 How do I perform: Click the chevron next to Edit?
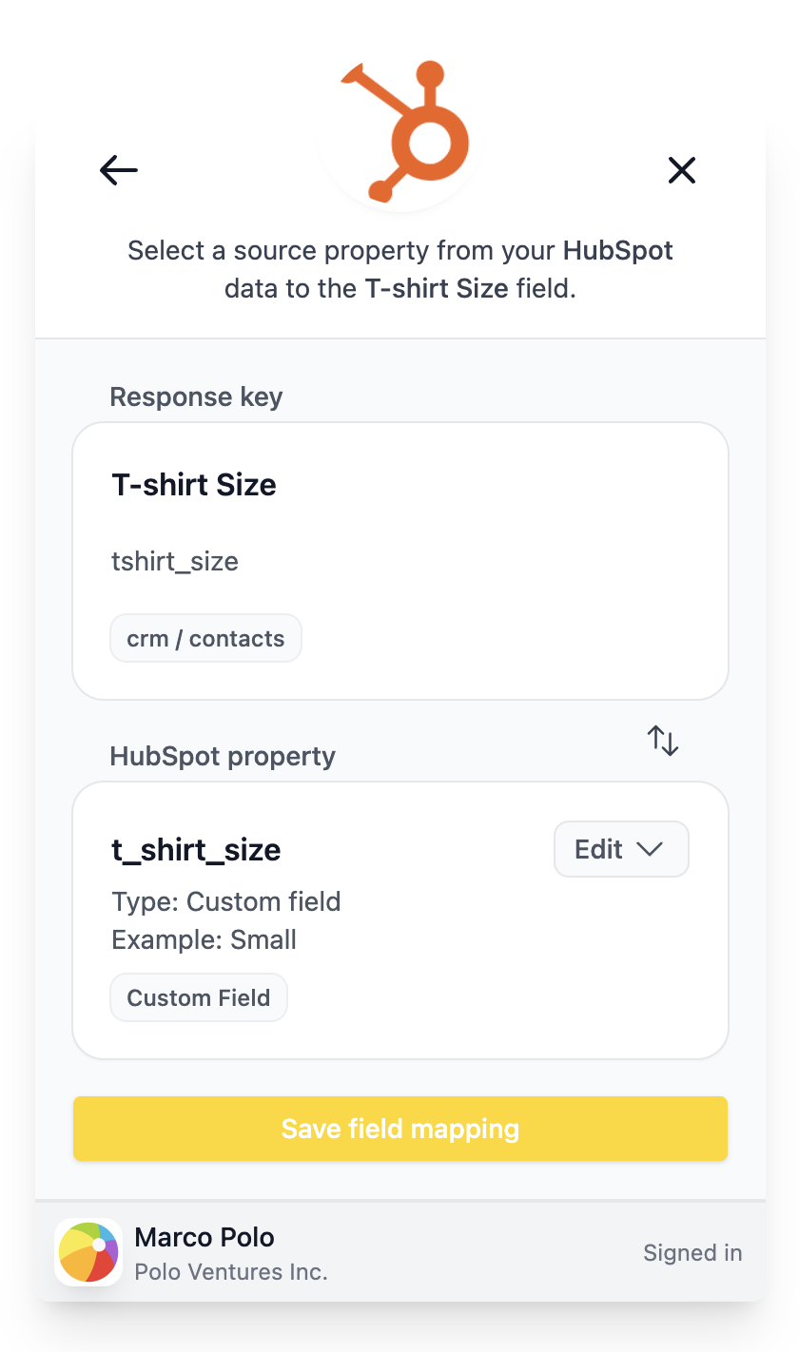point(650,849)
